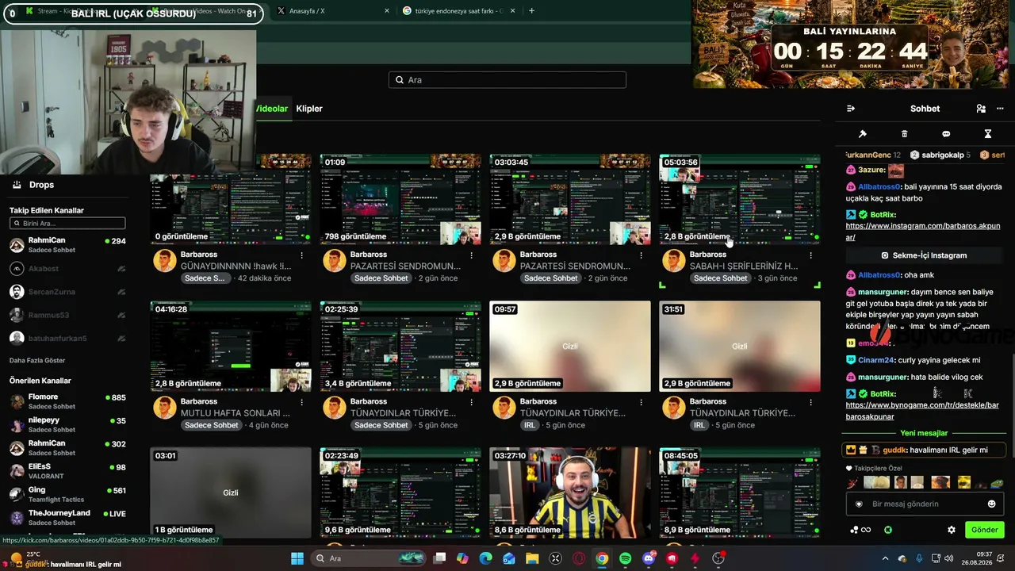This screenshot has width=1015, height=571.
Task: Send chat message with Gönder button
Action: (x=984, y=530)
